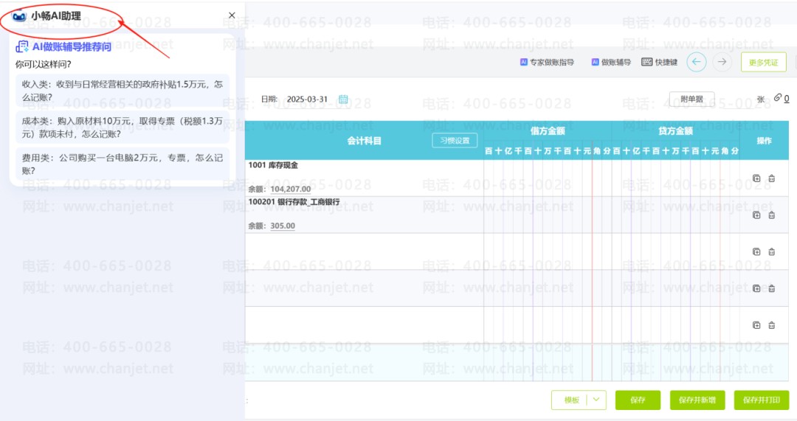The image size is (797, 421).
Task: Select the 收入类 government subsidy suggested question
Action: [x=123, y=91]
